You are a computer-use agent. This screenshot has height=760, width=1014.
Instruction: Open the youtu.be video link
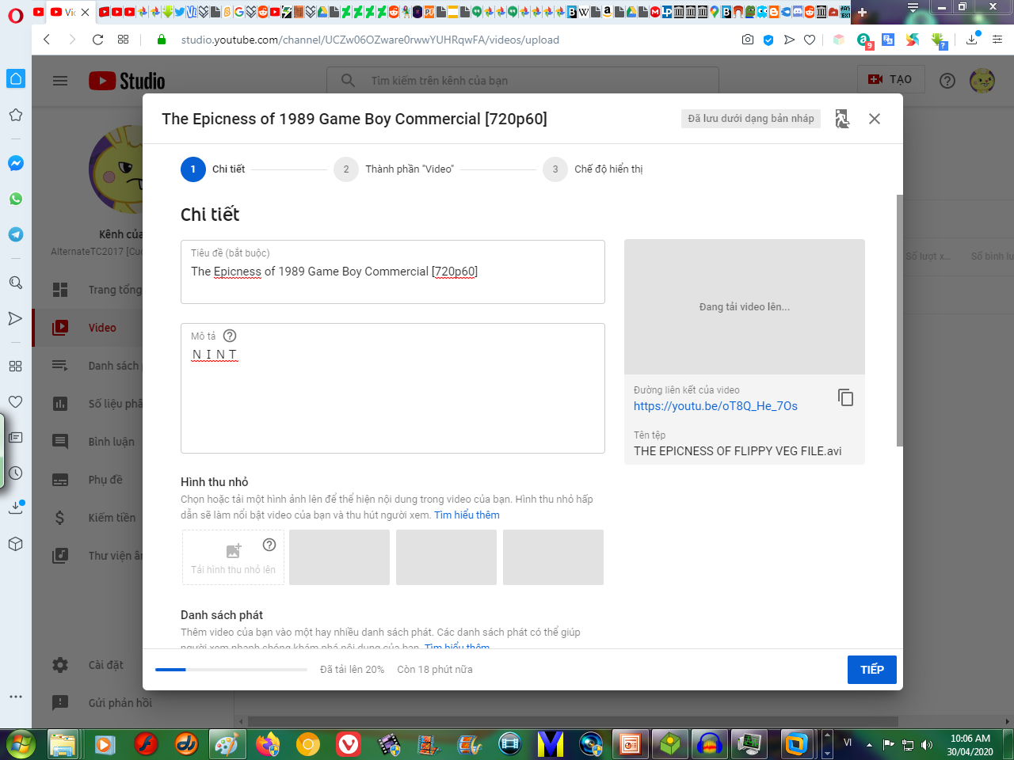pos(715,406)
